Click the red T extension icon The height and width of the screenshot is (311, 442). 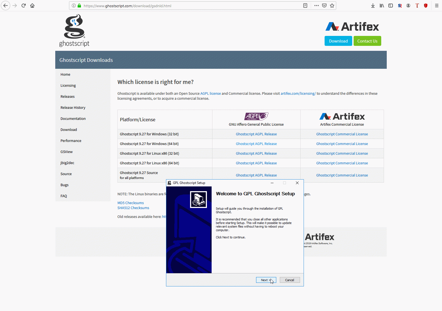[417, 6]
